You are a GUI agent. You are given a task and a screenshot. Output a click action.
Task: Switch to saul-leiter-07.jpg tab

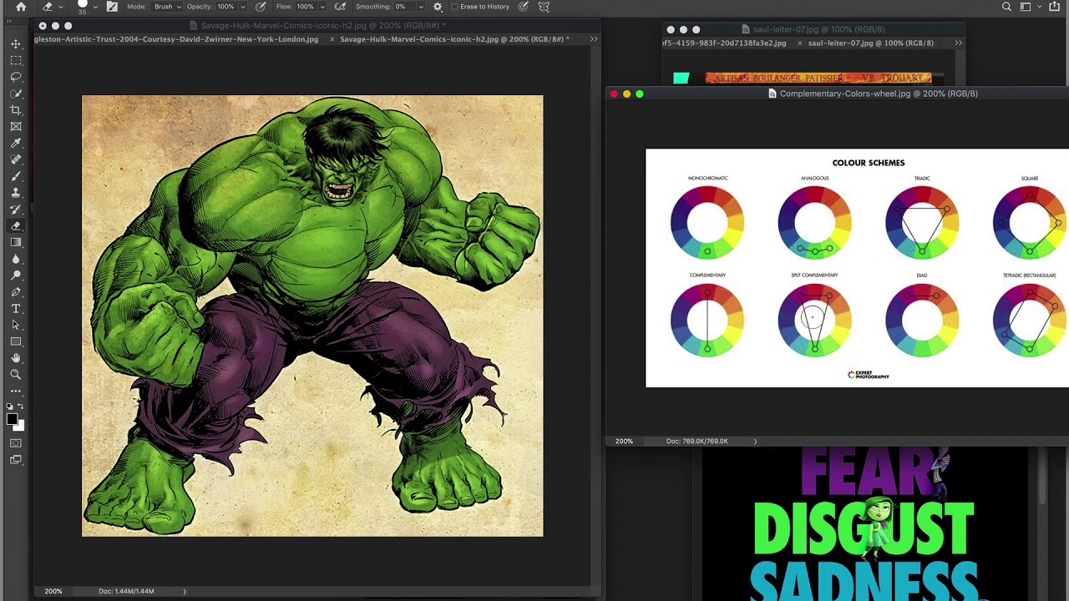[871, 43]
